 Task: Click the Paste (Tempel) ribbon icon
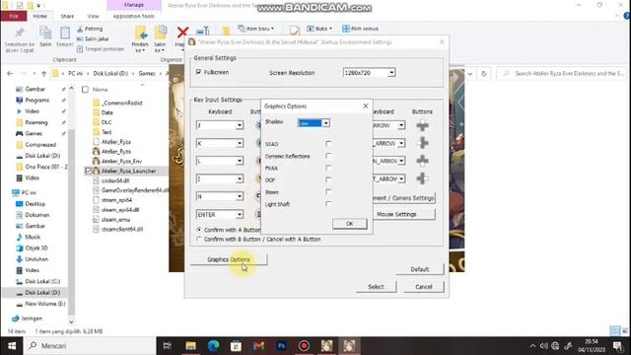pyautogui.click(x=64, y=33)
